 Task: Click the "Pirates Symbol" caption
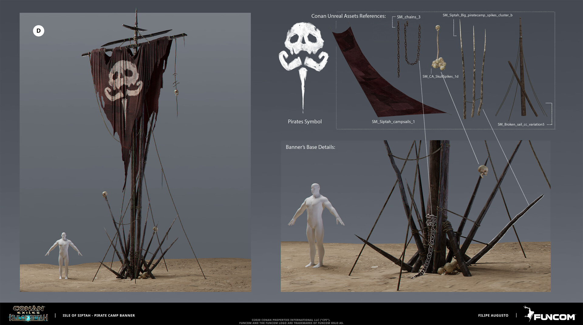tap(305, 122)
